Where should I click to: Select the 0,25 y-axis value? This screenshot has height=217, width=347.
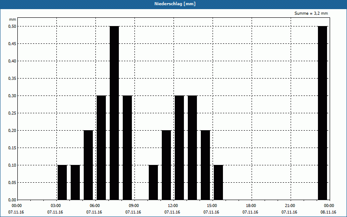pos(12,113)
